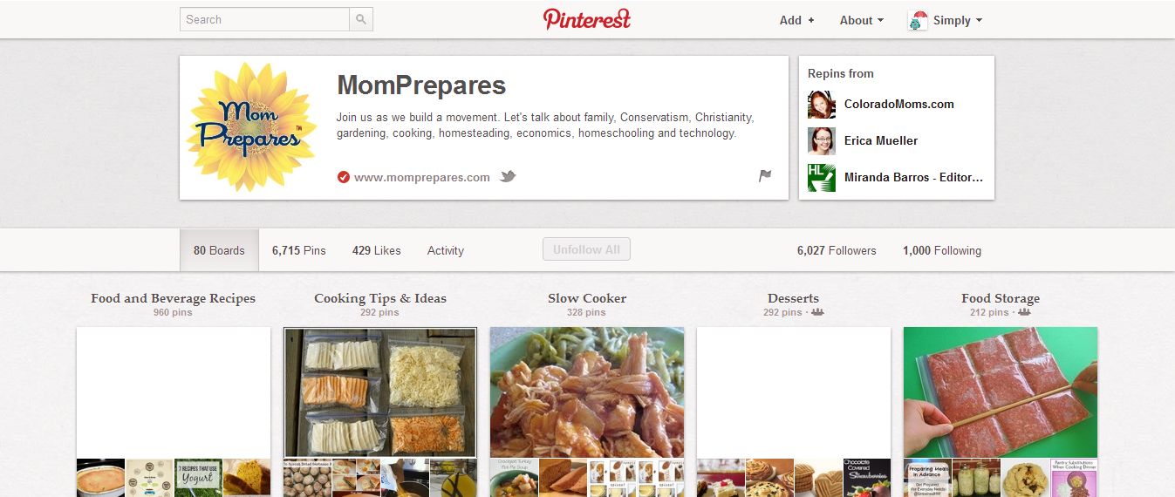Screen dimensions: 1175x497
Task: Open ColoradoMoms.com avatar in Repins
Action: (x=822, y=105)
